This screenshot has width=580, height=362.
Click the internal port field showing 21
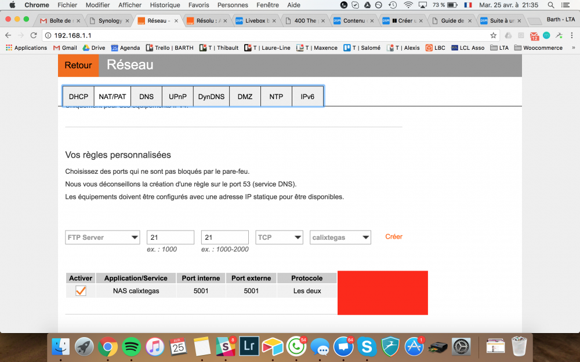pos(171,237)
